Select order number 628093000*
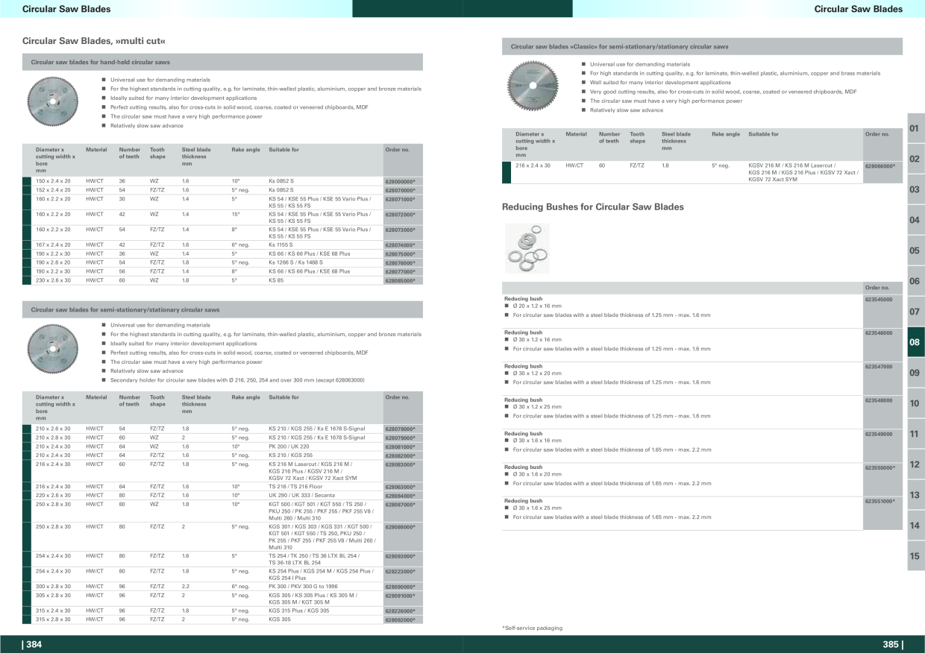 click(x=400, y=558)
